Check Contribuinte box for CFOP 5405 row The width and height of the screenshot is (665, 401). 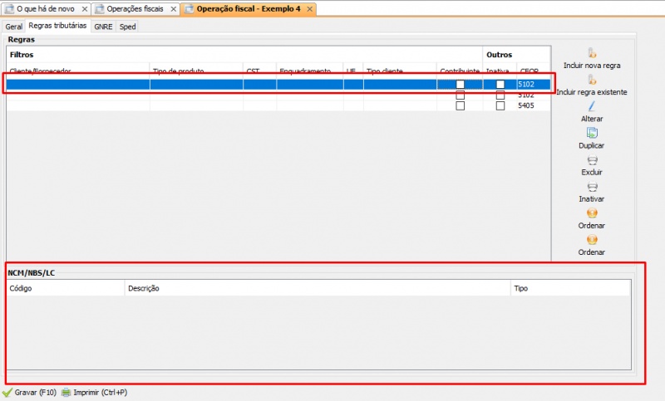tap(461, 105)
